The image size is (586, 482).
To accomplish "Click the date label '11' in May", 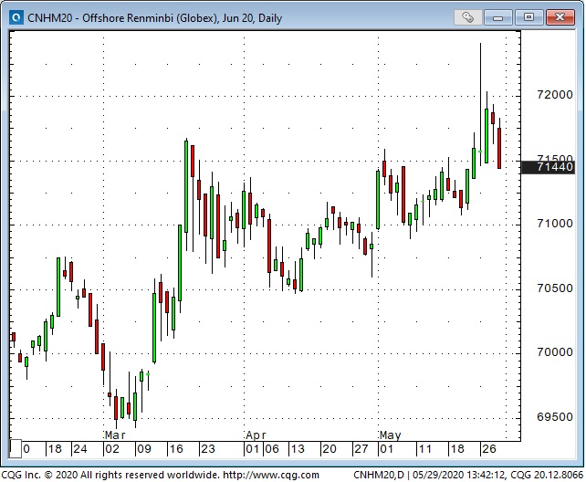I will pos(425,449).
